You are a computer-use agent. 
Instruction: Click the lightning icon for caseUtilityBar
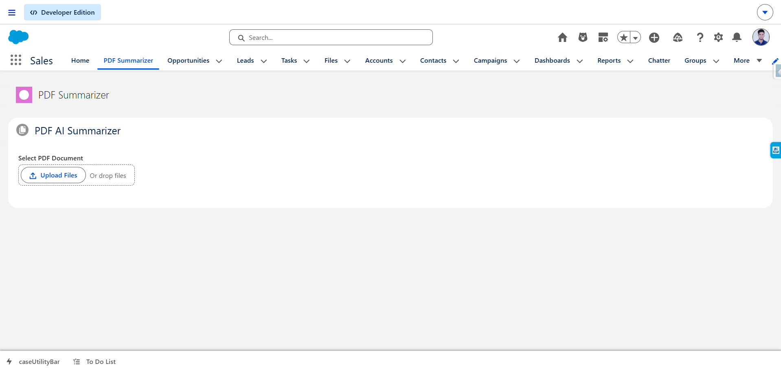point(9,361)
